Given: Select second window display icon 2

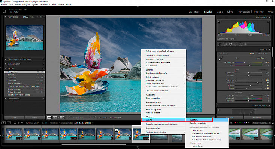Looking at the screenshot, I should 9,123.
